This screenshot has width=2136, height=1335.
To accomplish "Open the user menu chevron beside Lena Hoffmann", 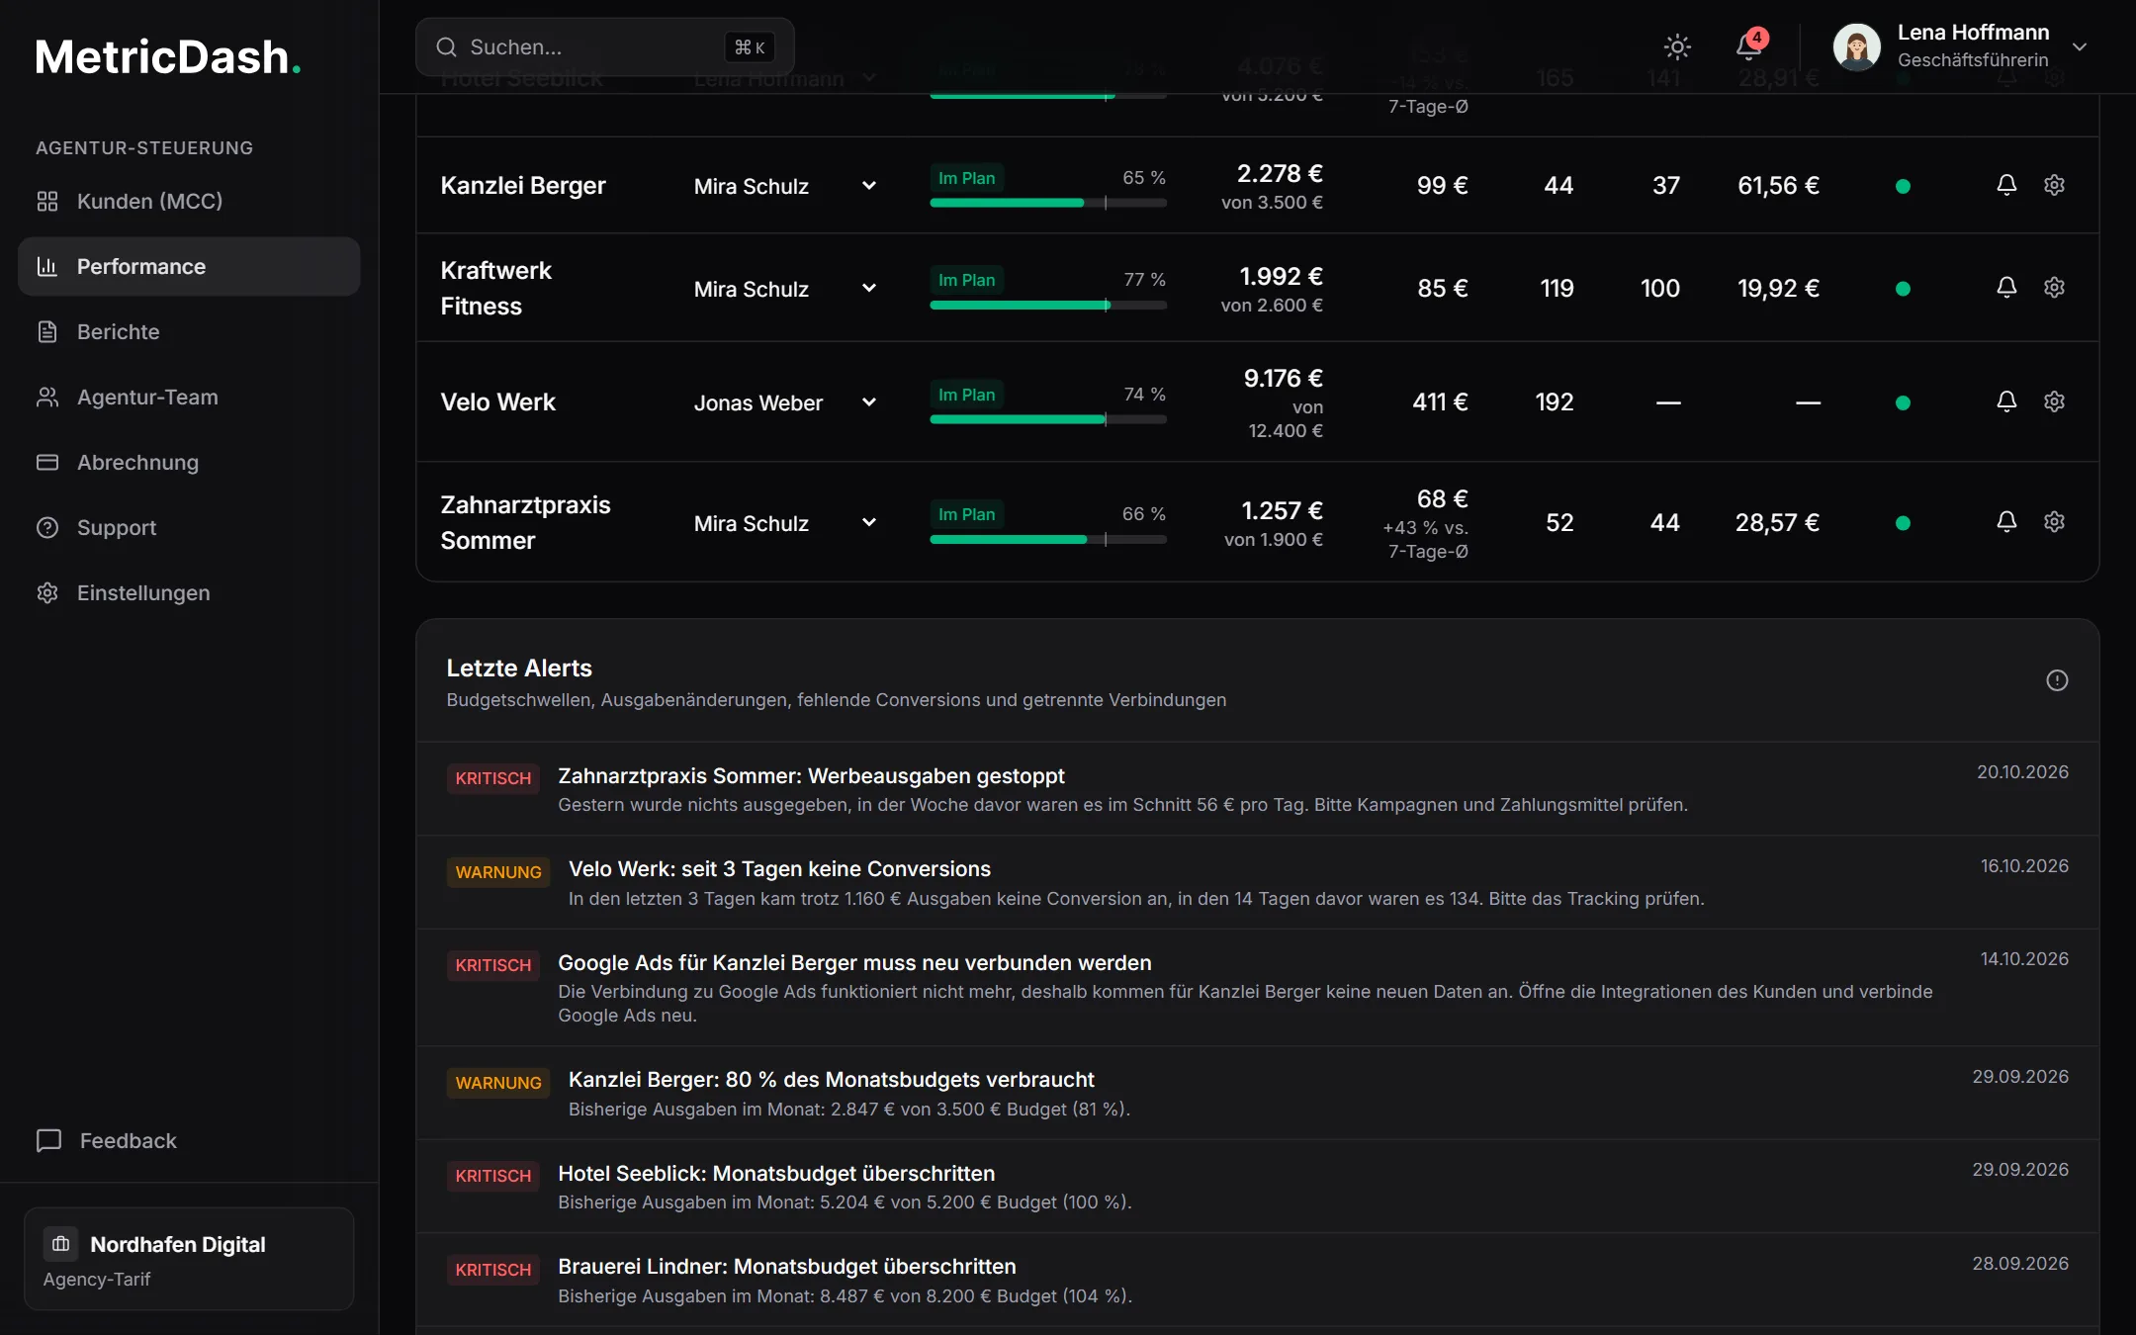I will (2079, 46).
